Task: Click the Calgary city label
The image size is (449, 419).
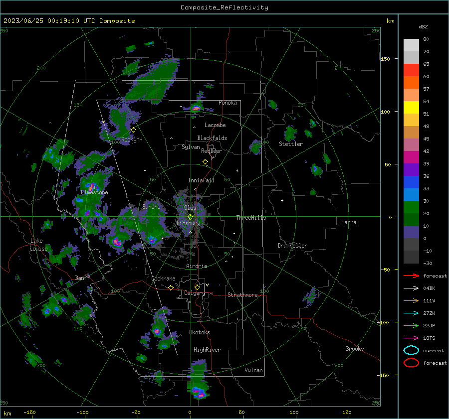Action: click(x=195, y=293)
